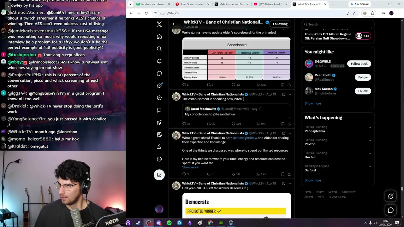Go to Home in X sidebar
The height and width of the screenshot is (227, 404).
point(159,37)
